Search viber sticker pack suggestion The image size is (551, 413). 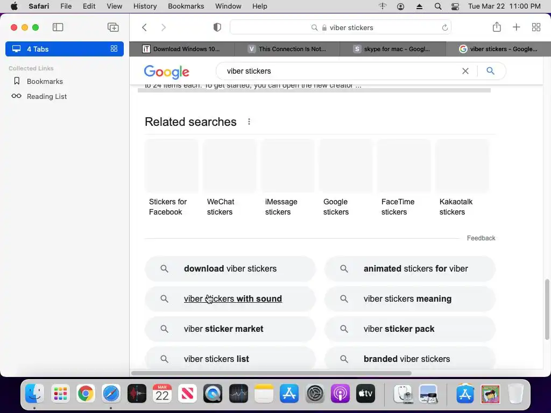pyautogui.click(x=410, y=329)
